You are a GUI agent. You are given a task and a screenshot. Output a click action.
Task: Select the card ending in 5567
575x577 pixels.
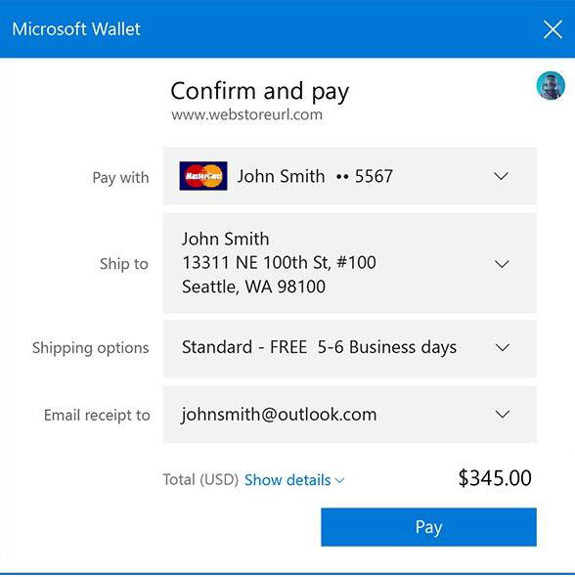tap(350, 176)
